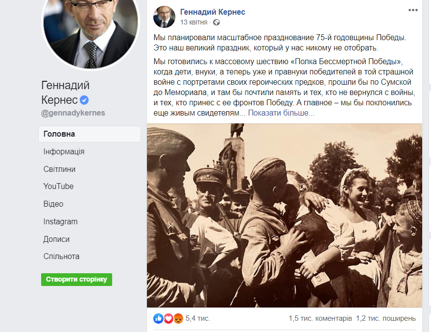The height and width of the screenshot is (332, 431).
Task: Open the wartime photo in the post
Action: click(284, 215)
